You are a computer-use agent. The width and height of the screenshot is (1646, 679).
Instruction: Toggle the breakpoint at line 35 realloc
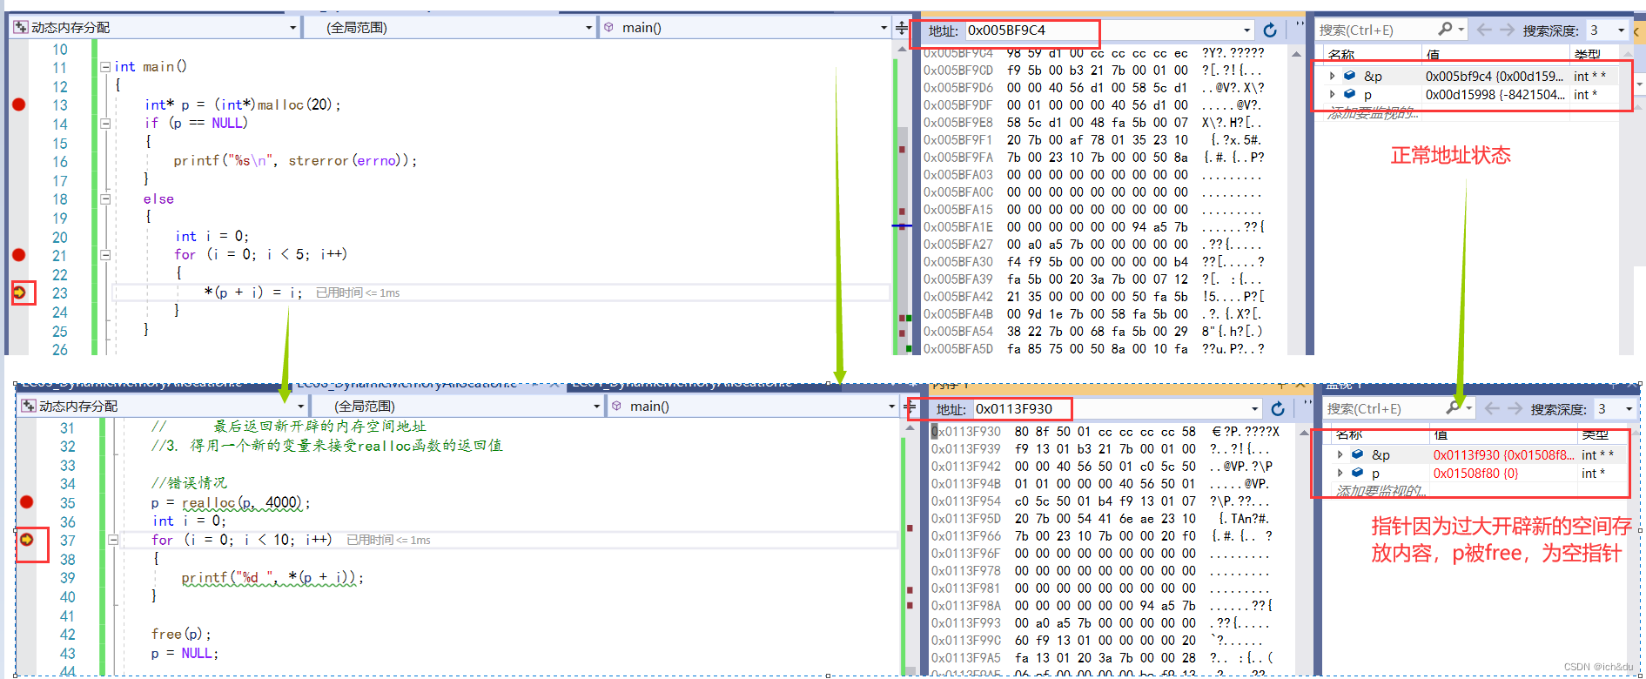click(x=27, y=501)
